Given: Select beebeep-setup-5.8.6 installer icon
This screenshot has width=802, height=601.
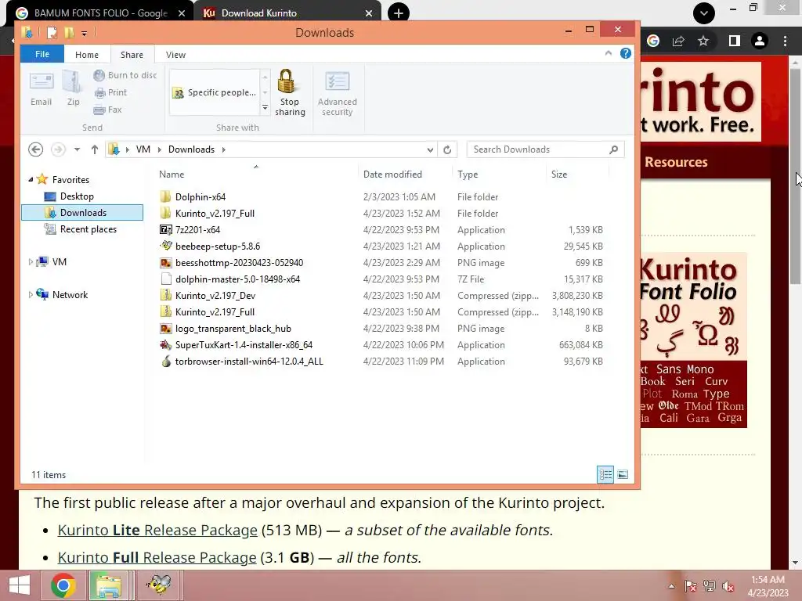Looking at the screenshot, I should click(x=166, y=246).
